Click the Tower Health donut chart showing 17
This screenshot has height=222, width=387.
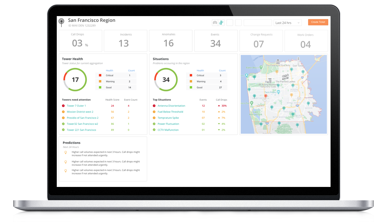click(x=75, y=79)
